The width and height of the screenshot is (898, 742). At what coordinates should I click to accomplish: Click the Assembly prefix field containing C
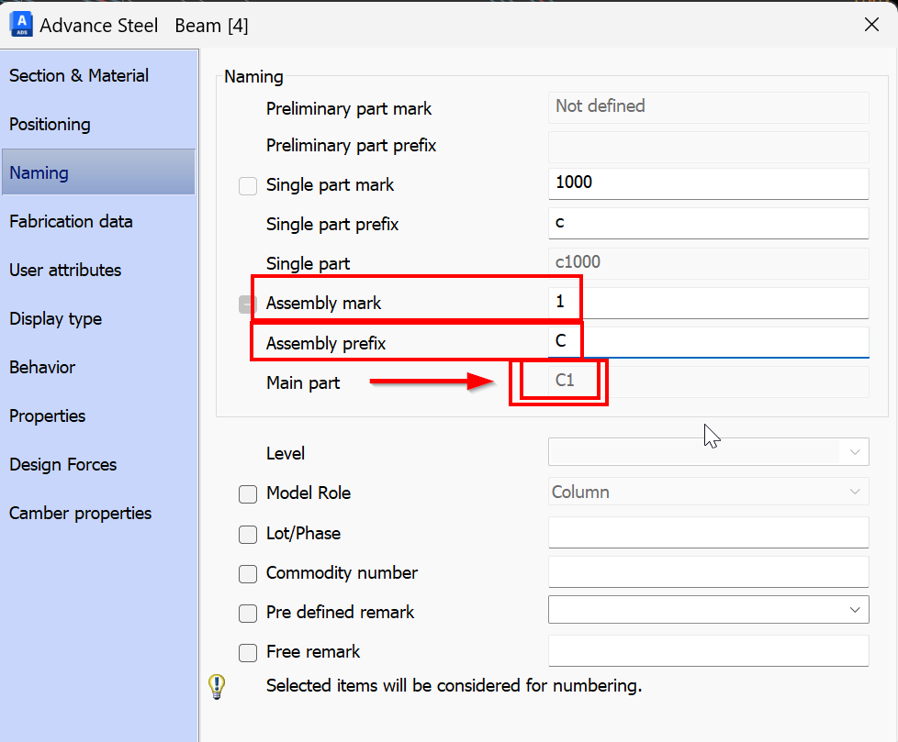[708, 340]
